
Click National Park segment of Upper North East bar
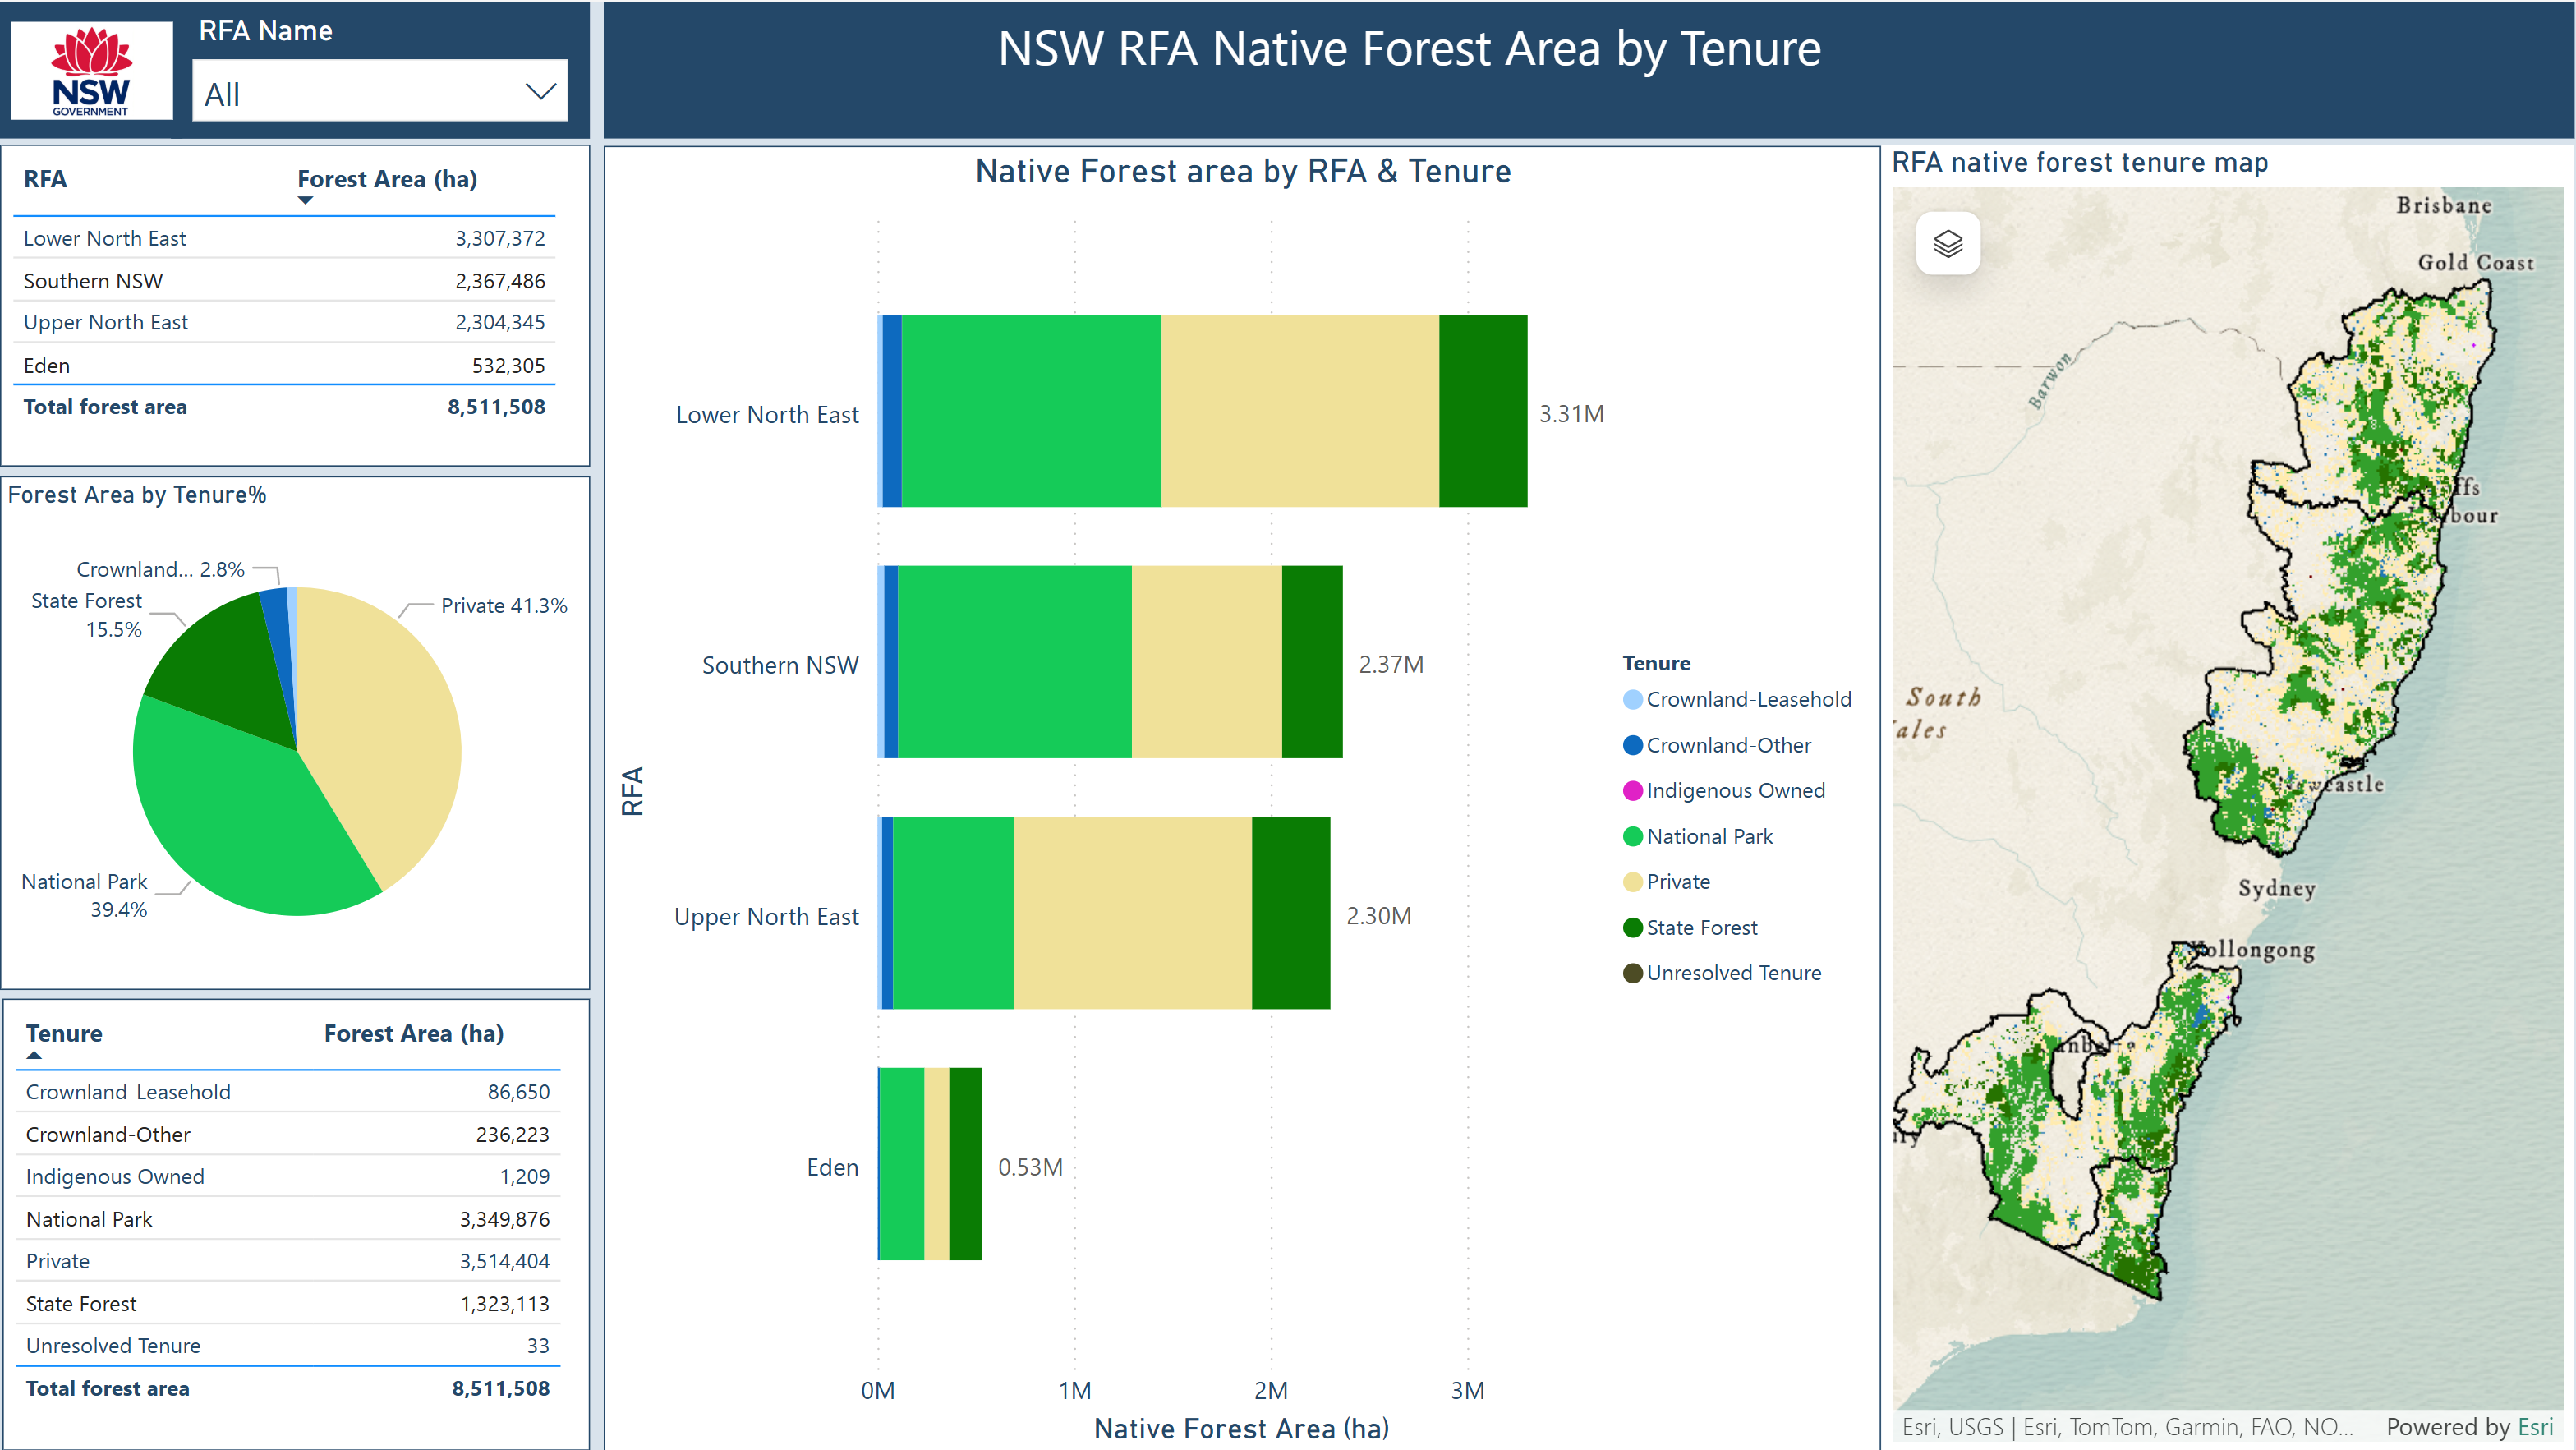953,913
